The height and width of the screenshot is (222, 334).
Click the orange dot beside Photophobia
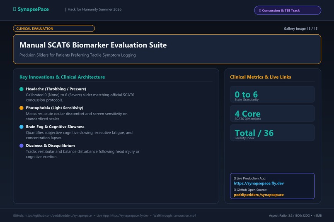point(21,108)
